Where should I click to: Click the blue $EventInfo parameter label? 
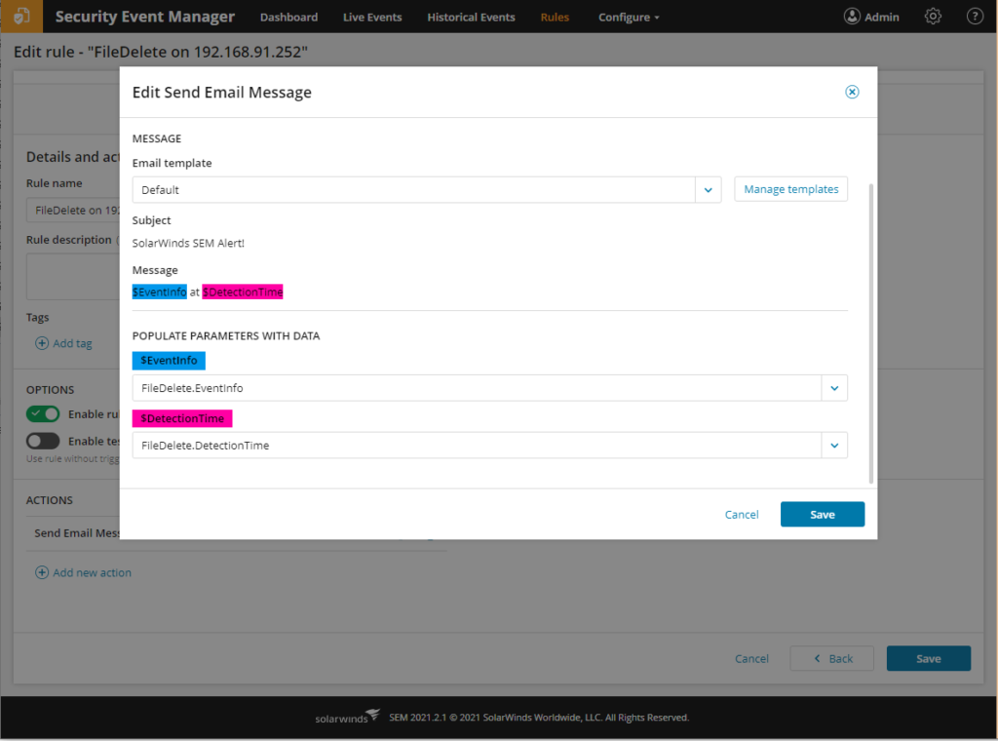(169, 361)
